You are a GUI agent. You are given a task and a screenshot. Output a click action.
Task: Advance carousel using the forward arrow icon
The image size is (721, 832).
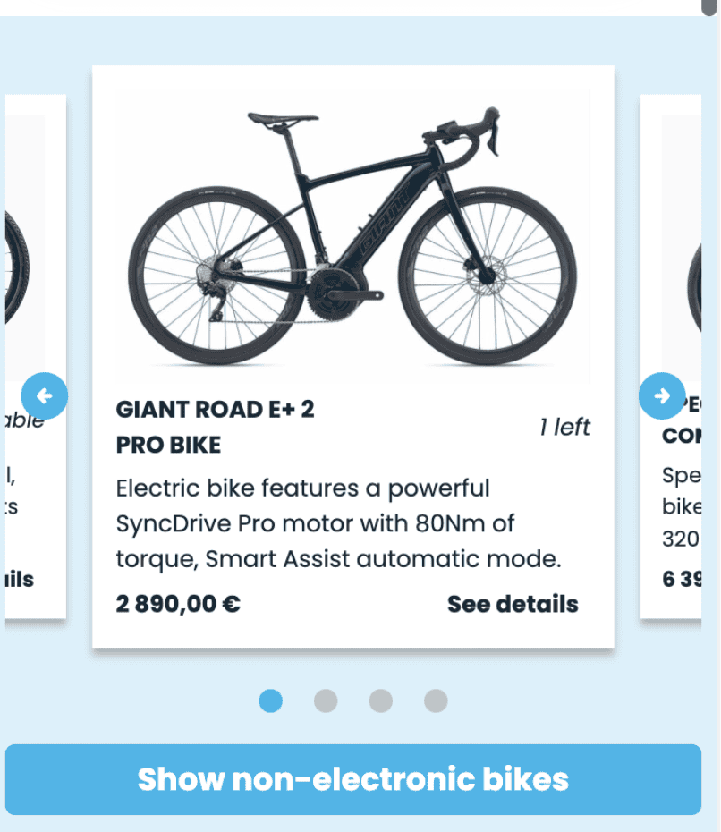point(662,396)
